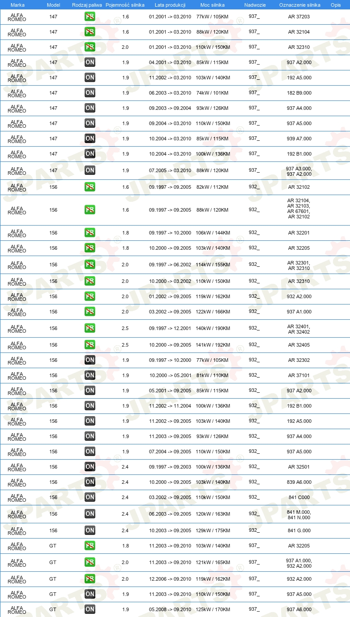Image resolution: width=350 pixels, height=617 pixels.
Task: Select engine code AR 37203
Action: [299, 17]
